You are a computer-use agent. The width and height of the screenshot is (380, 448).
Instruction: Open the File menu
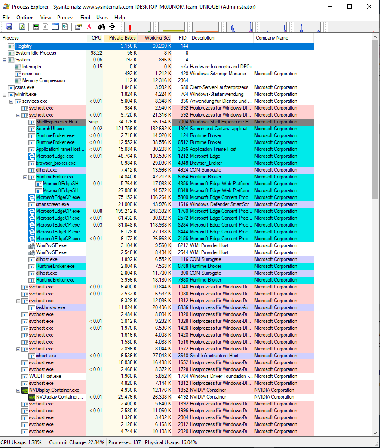point(6,18)
